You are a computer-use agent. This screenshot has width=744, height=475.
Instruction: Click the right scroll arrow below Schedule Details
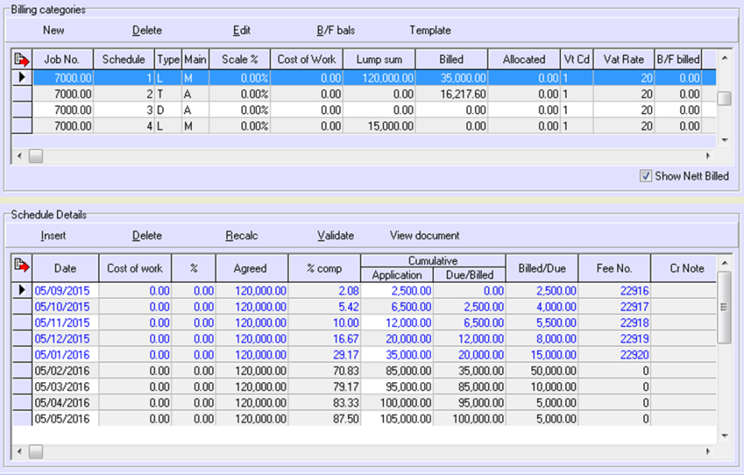pyautogui.click(x=706, y=451)
